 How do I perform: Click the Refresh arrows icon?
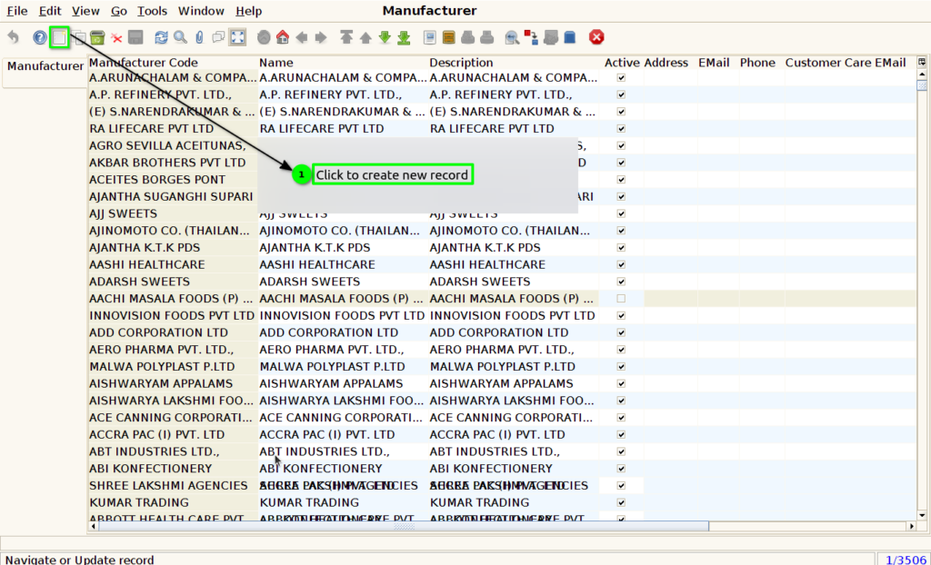[161, 37]
